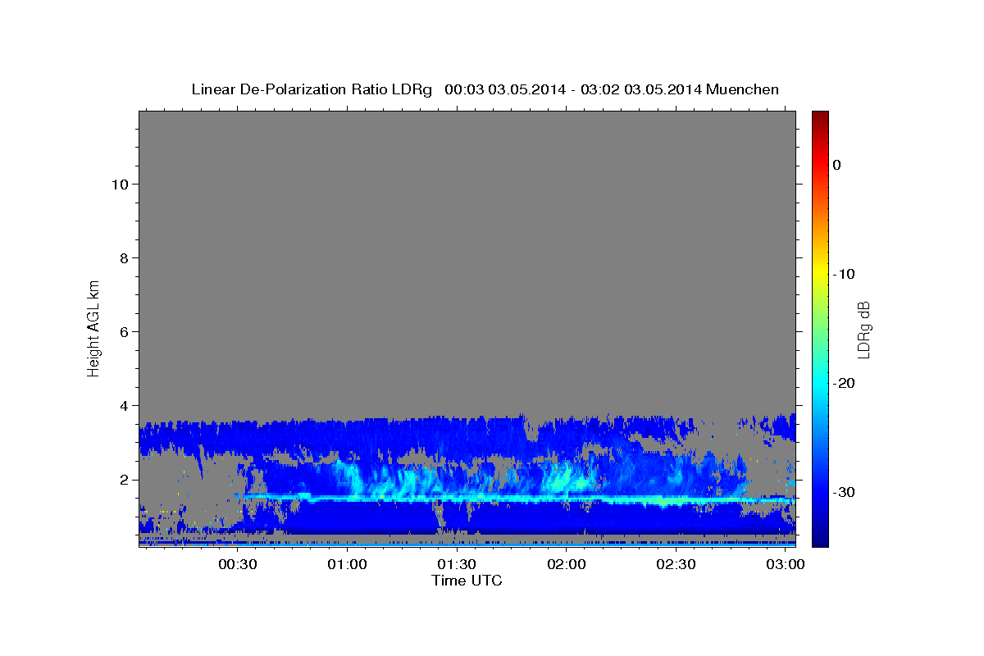The image size is (984, 656).
Task: Click the height label 4
Action: click(123, 406)
